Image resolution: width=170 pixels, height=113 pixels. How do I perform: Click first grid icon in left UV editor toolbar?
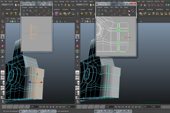[x=24, y=11]
